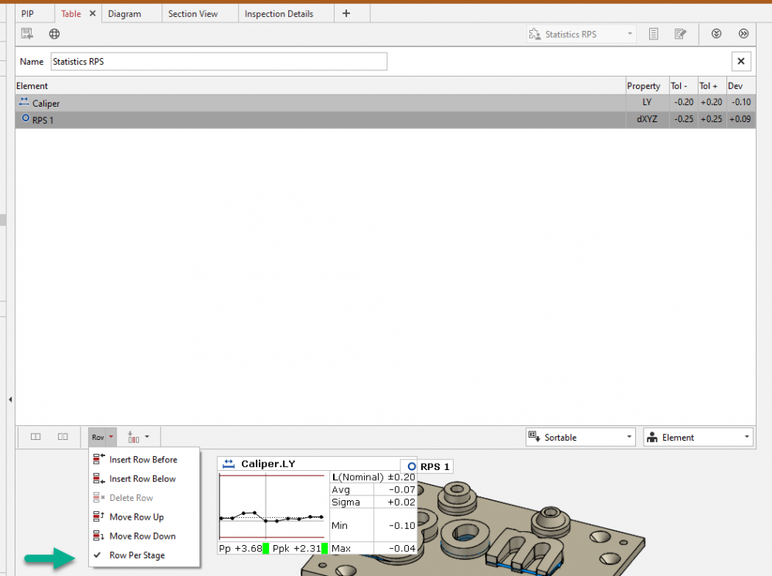Screen dimensions: 772x576
Task: Click the single-column layout icon in bottom toolbar
Action: [36, 437]
